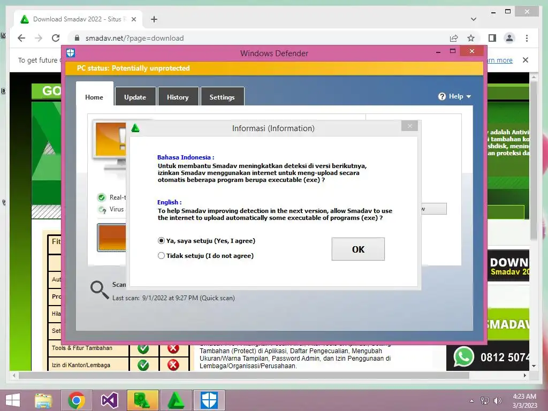The height and width of the screenshot is (411, 548).
Task: Share this page icon in address bar
Action: (454, 38)
